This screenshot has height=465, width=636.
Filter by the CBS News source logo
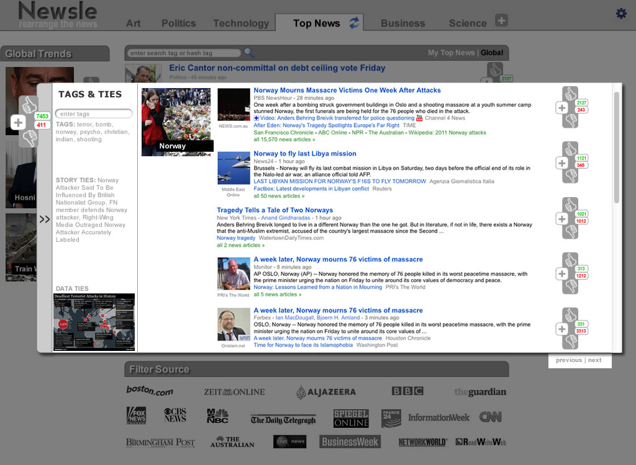(175, 415)
